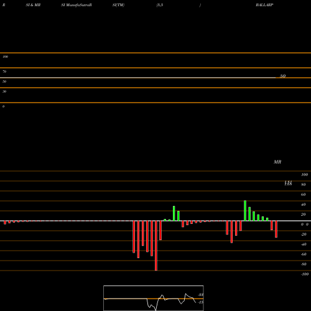Click the tallest red bar reaching -100
Image resolution: width=311 pixels, height=311 pixels.
[156, 246]
